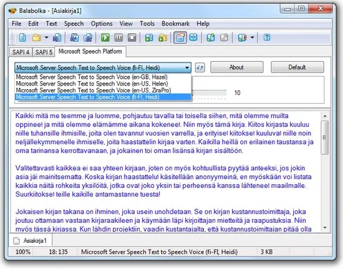The image size is (343, 269).
Task: Select the Asiakirja1 document tab at bottom
Action: tap(30, 241)
